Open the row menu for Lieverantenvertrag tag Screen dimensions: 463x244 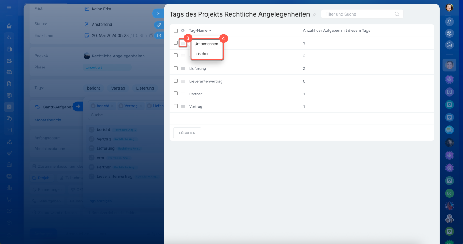(x=183, y=81)
